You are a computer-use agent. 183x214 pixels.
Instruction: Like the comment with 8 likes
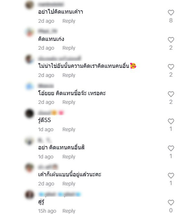tap(171, 13)
